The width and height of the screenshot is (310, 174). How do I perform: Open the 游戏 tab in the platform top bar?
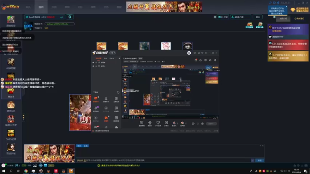(x=41, y=7)
